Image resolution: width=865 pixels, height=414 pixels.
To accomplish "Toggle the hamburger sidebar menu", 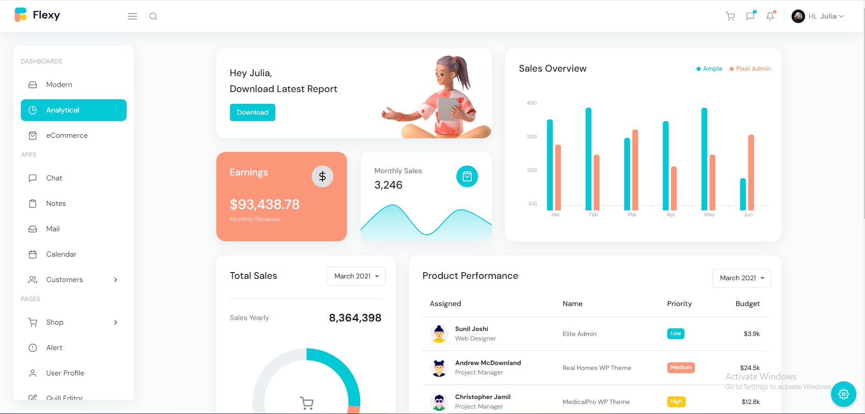I will (x=132, y=16).
